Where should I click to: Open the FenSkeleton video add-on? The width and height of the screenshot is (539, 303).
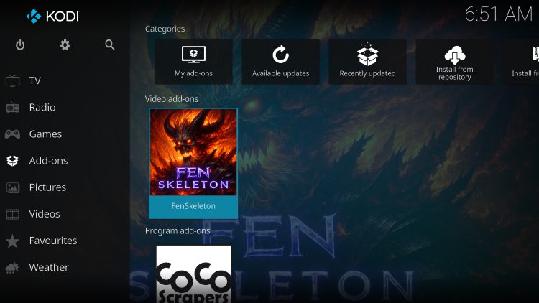tap(193, 164)
